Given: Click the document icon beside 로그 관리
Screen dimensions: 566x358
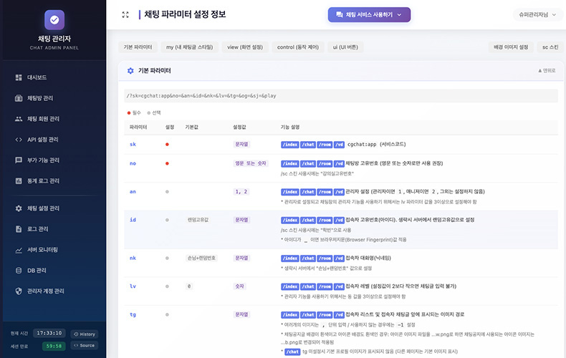Looking at the screenshot, I should click(x=19, y=229).
